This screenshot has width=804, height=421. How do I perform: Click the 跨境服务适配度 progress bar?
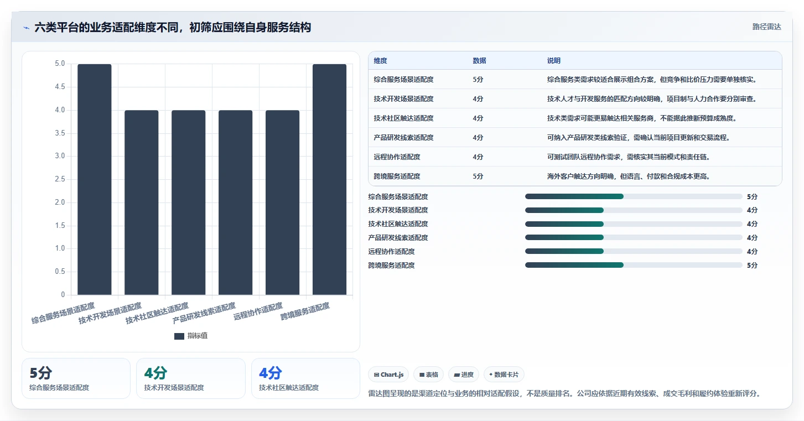[x=634, y=266]
